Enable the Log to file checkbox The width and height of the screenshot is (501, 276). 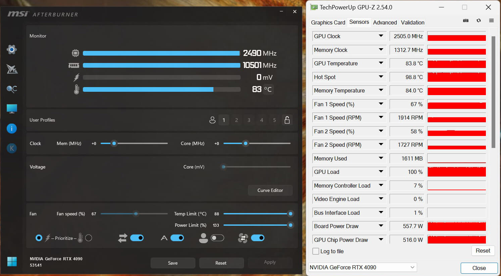coord(316,251)
